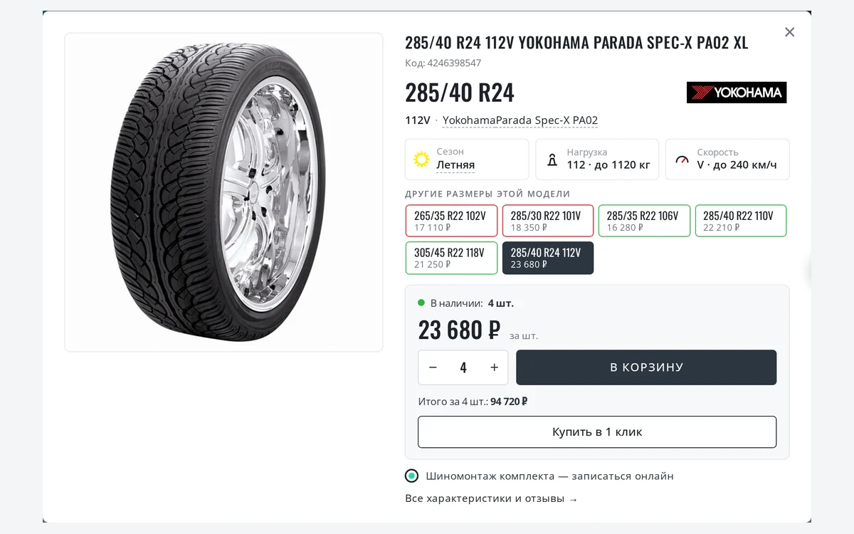This screenshot has height=534, width=854.
Task: Increase quantity with plus button
Action: point(494,367)
